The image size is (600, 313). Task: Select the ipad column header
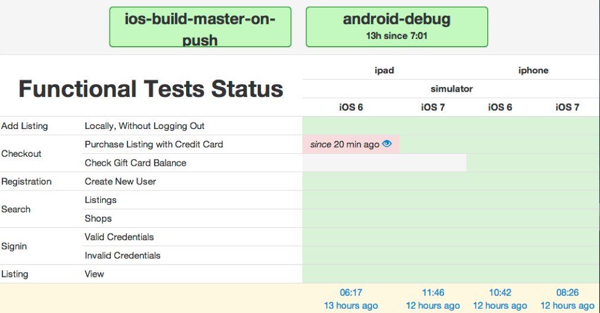384,70
